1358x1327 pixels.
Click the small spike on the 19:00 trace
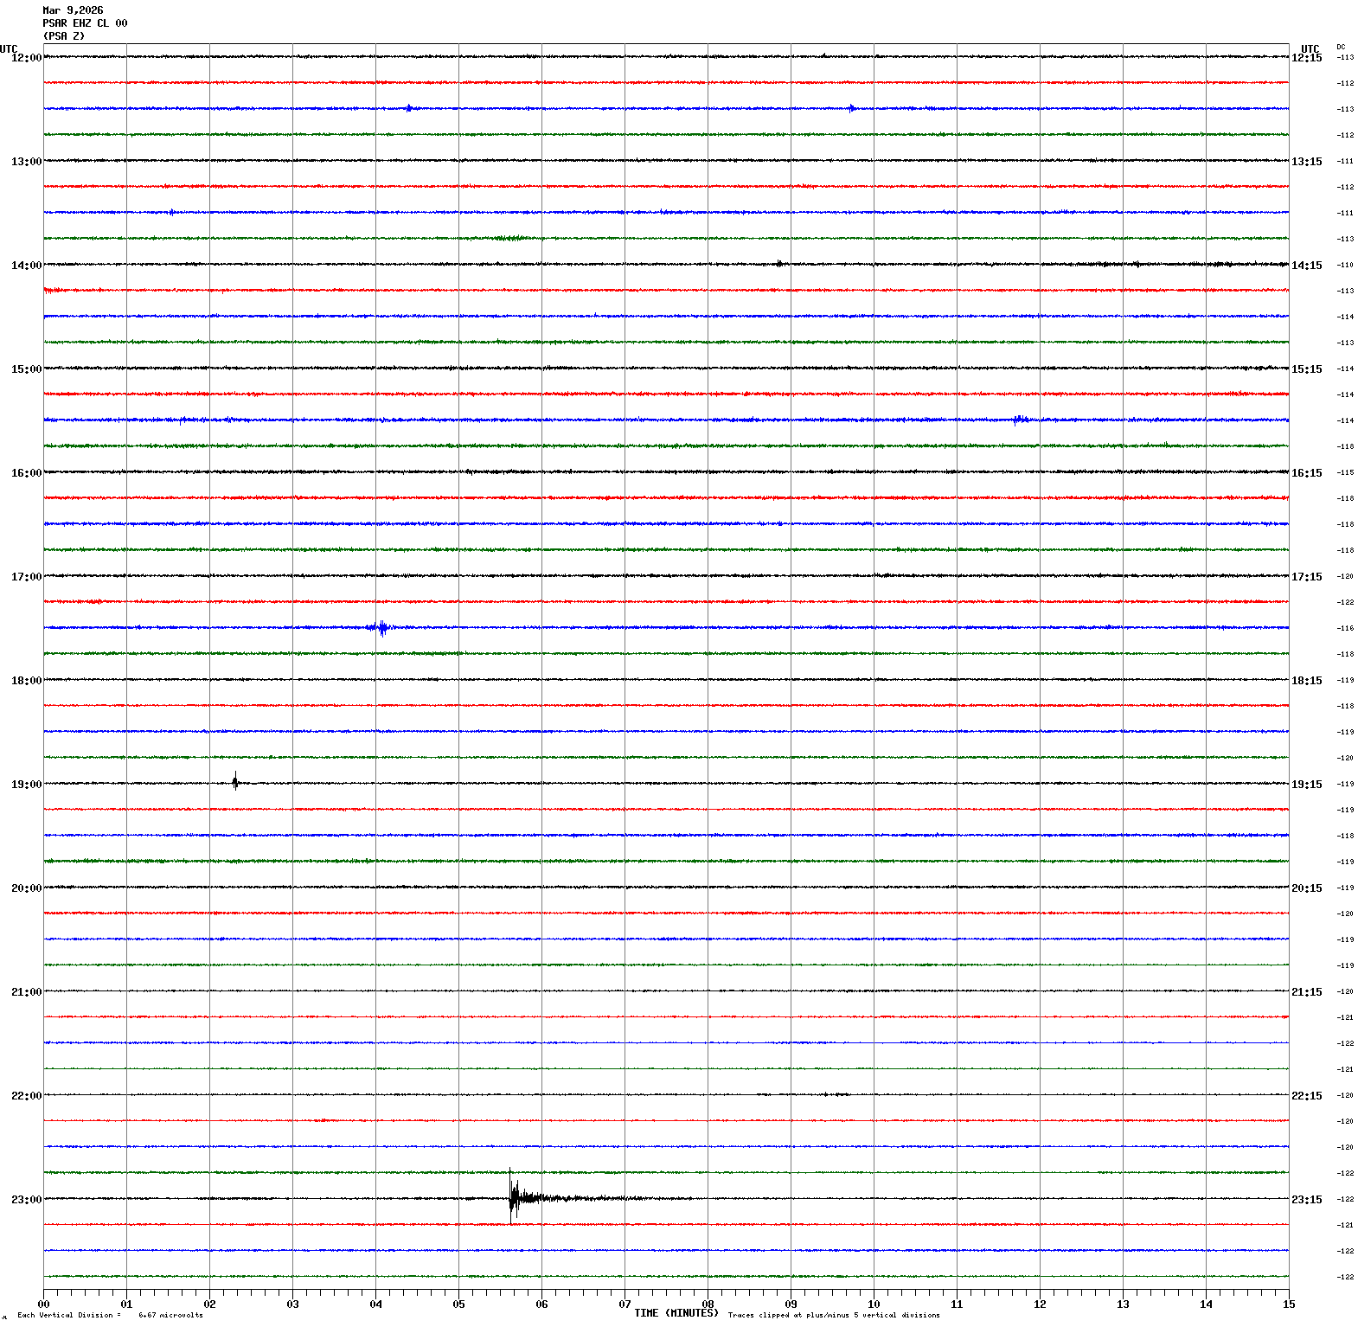coord(235,782)
